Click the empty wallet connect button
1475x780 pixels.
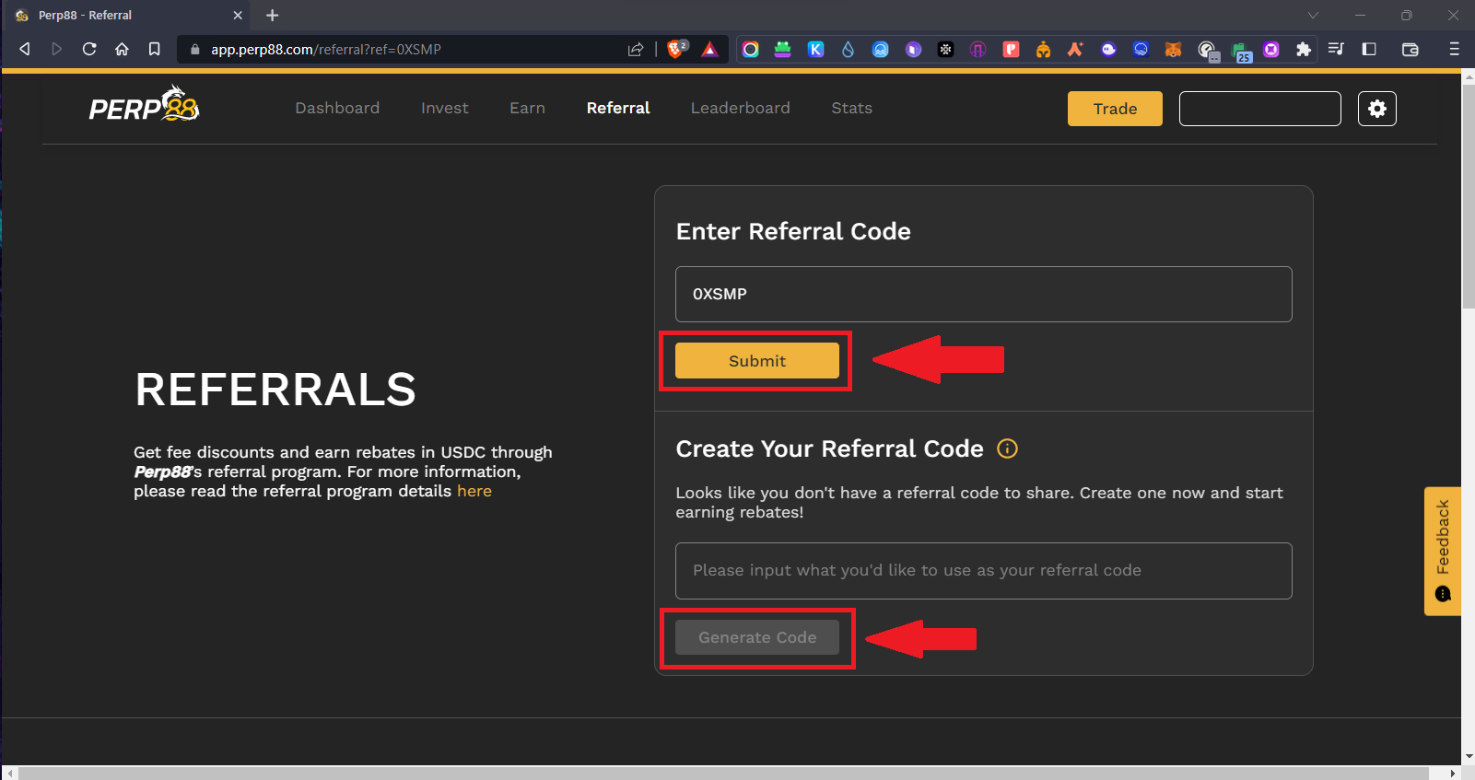pos(1259,109)
